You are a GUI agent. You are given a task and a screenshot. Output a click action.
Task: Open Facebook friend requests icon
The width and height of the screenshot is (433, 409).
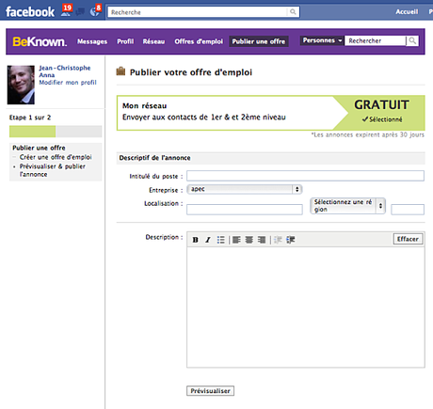pyautogui.click(x=66, y=12)
